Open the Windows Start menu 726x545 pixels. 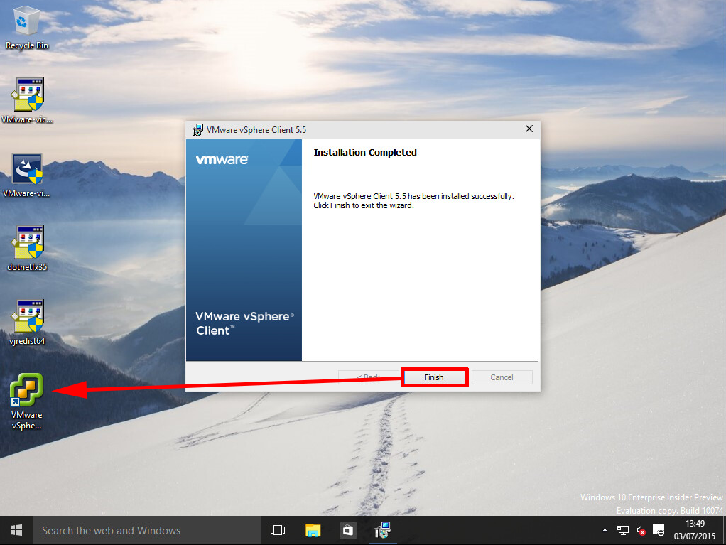pos(16,531)
